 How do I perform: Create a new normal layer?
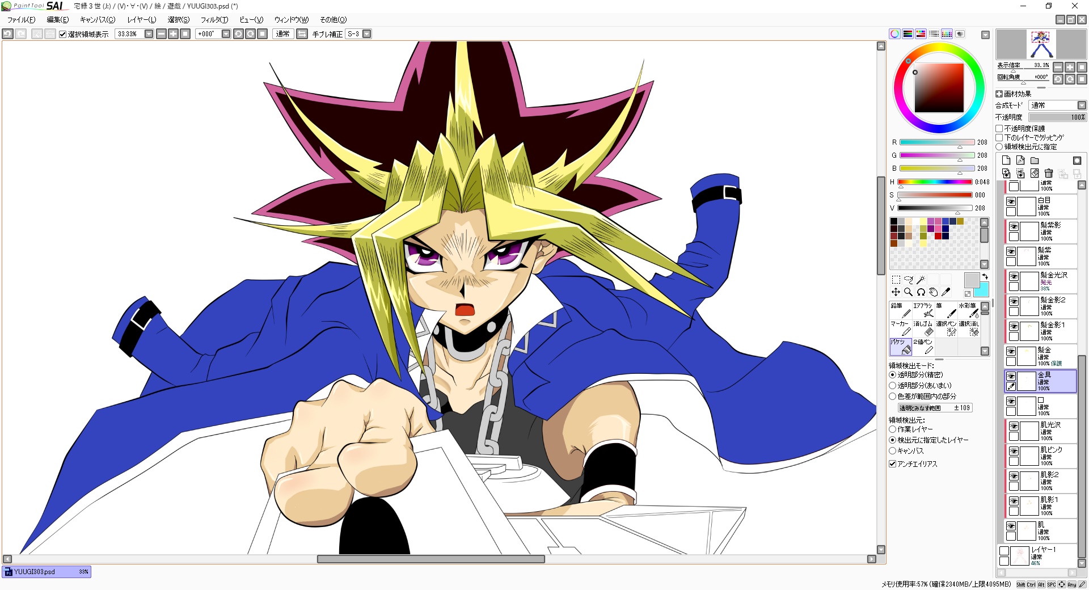[x=1006, y=161]
